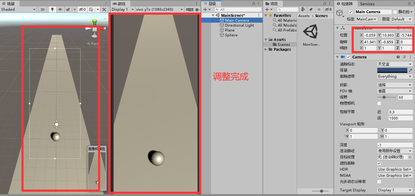Open Hierarchy panel more options
The width and height of the screenshot is (415, 196).
click(259, 3)
